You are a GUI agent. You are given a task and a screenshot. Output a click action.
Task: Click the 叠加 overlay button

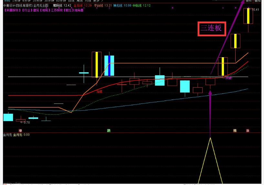pyautogui.click(x=258, y=1)
